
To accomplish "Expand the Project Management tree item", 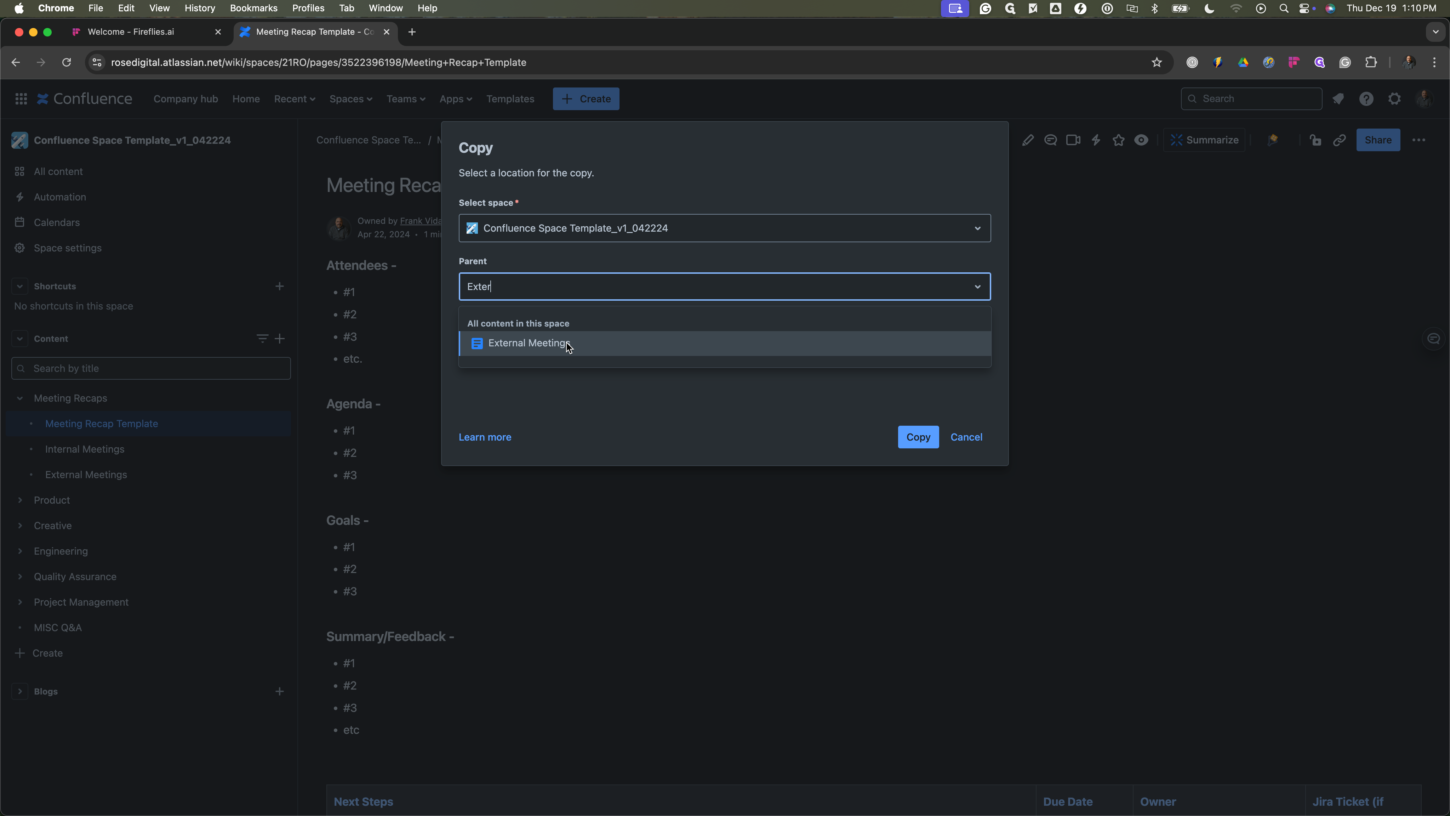I will coord(20,602).
